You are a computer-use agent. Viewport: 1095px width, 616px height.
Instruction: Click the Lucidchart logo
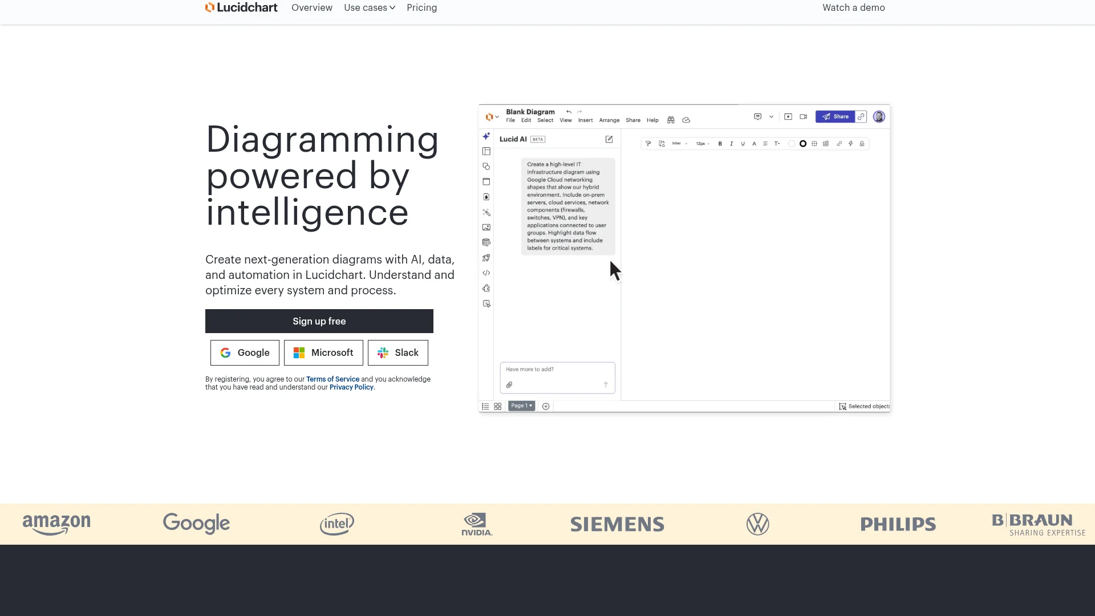[241, 7]
